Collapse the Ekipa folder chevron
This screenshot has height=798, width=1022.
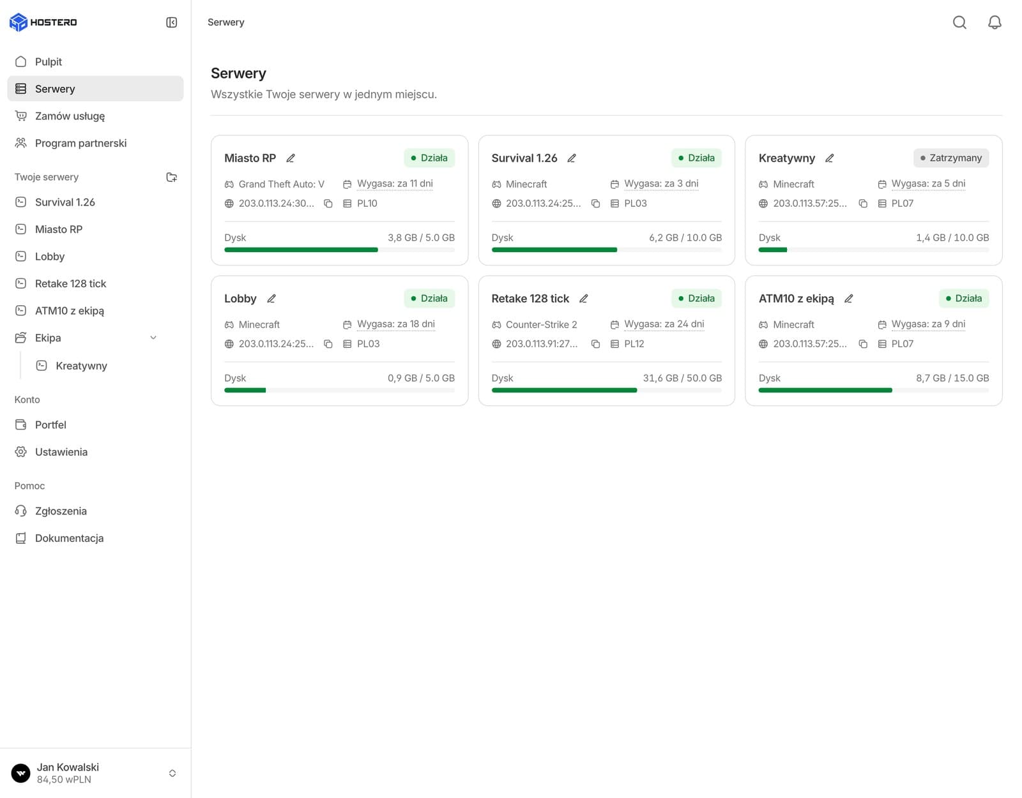(x=153, y=338)
